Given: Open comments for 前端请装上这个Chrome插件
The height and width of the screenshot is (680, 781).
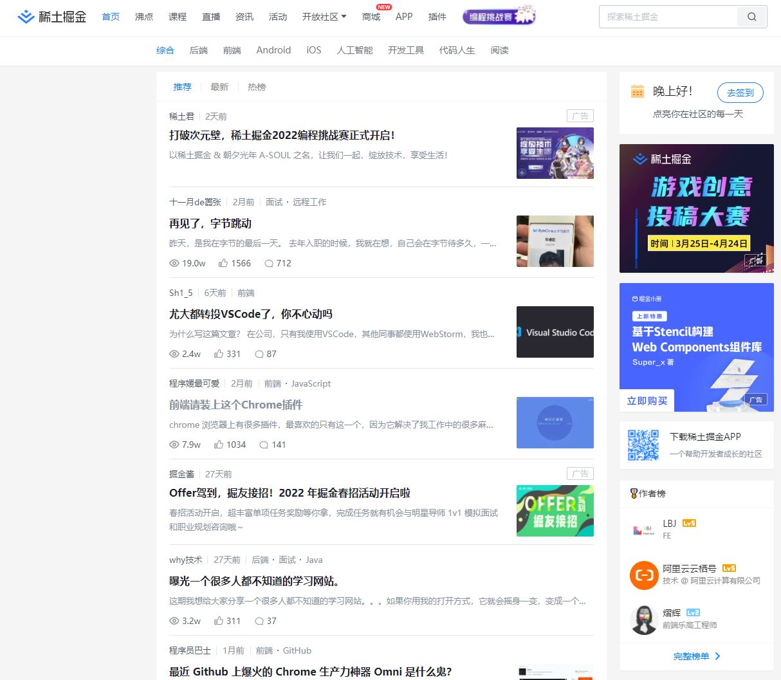Looking at the screenshot, I should pyautogui.click(x=272, y=445).
